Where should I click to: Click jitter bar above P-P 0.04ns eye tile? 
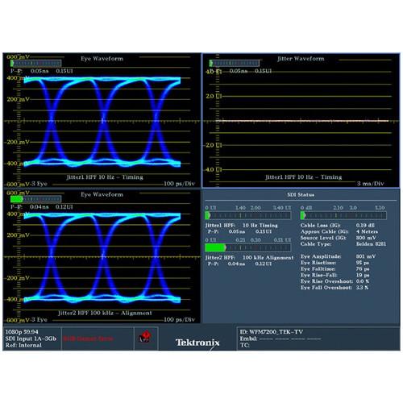tap(35, 199)
